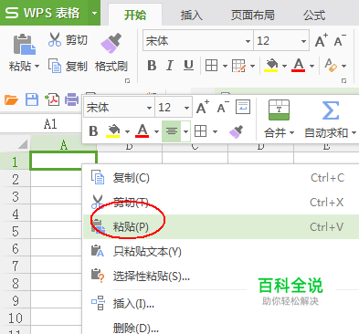The image size is (359, 334).
Task: Choose 插入(I)... from context menu
Action: pyautogui.click(x=221, y=303)
